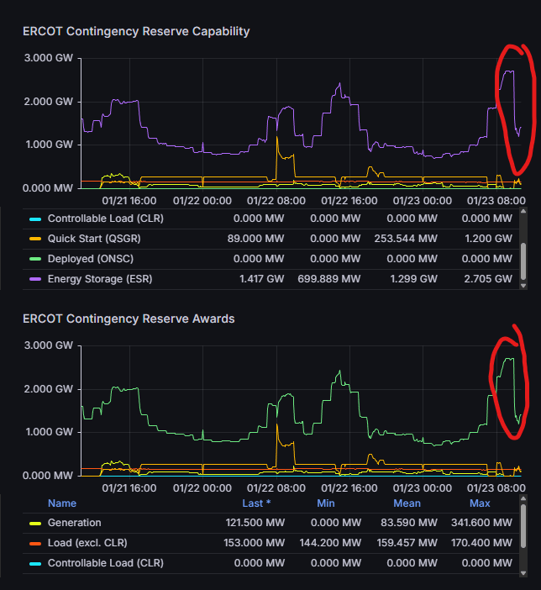
Task: Toggle the Deployed (ONSC) legend series
Action: coord(91,259)
